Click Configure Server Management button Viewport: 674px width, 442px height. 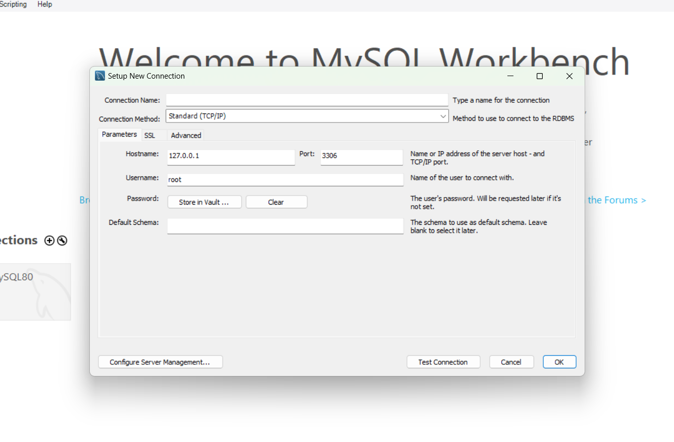pos(161,362)
